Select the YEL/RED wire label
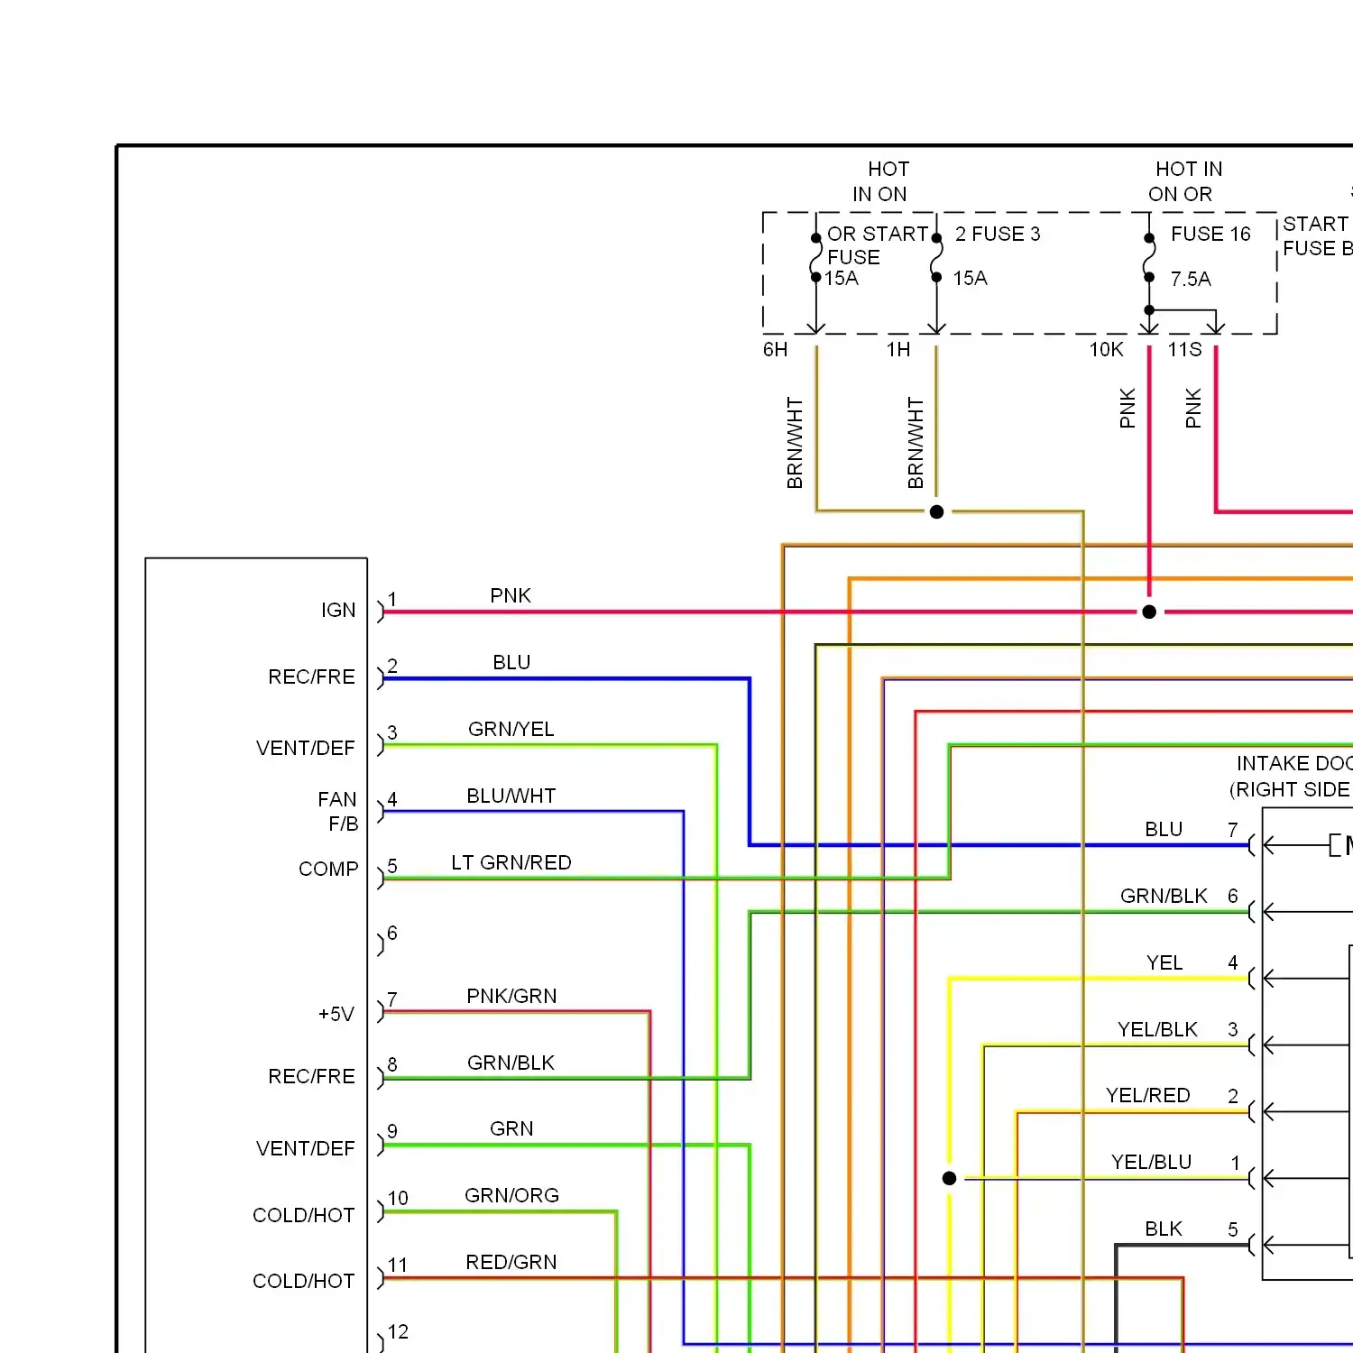1353x1353 pixels. (x=1148, y=1096)
